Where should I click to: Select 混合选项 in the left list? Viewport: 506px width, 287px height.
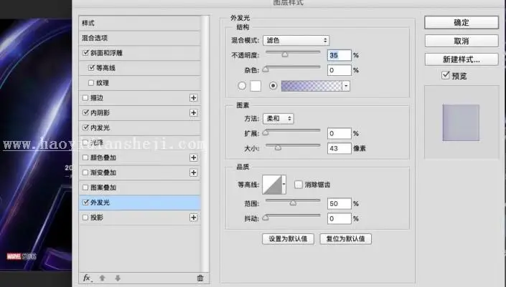140,38
